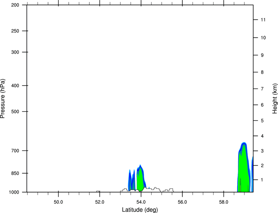Click the 250 pressure tick label
The image size is (278, 213).
[x=15, y=31]
